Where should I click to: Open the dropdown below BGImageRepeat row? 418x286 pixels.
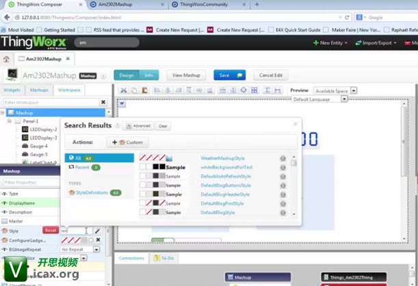tap(83, 258)
